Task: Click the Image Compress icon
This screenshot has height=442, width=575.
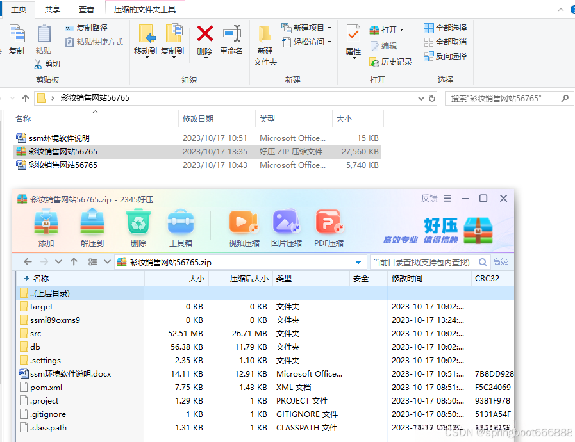Action: tap(287, 222)
